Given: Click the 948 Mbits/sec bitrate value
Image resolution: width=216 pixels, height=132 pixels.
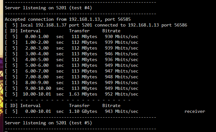Looking at the screenshot, I should pos(122,77).
